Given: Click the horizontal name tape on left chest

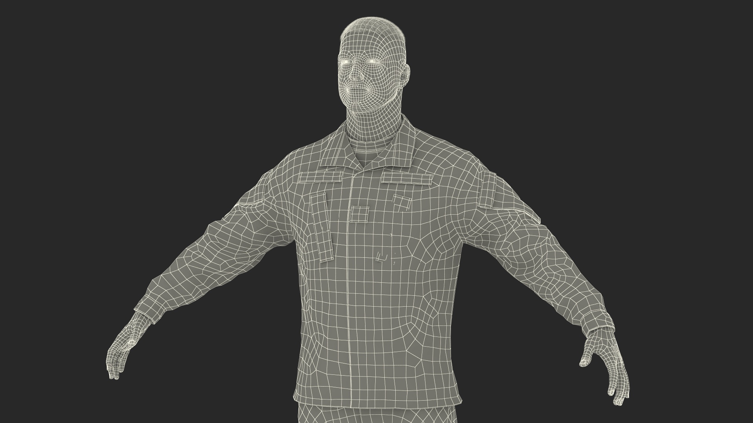Looking at the screenshot, I should (x=320, y=177).
